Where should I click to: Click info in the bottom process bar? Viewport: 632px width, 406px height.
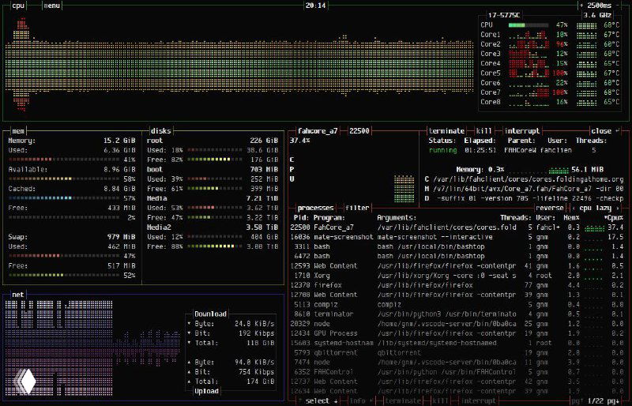click(360, 400)
